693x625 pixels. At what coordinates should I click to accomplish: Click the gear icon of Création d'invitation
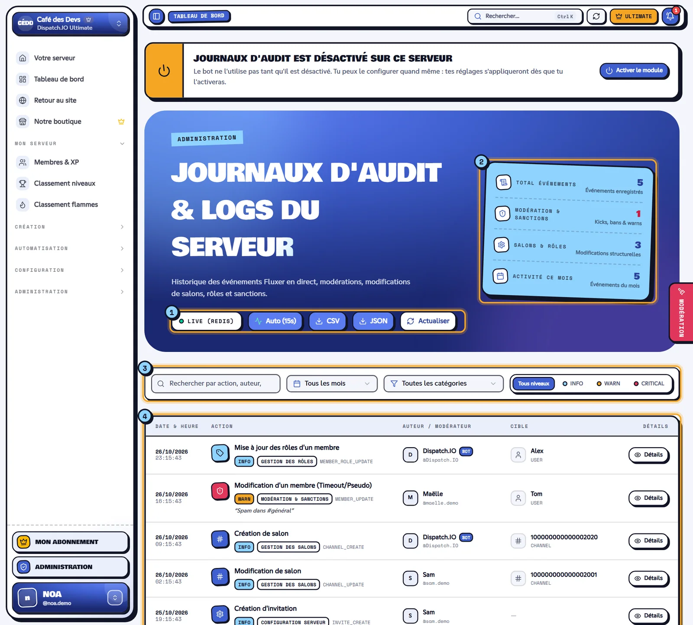pos(220,614)
